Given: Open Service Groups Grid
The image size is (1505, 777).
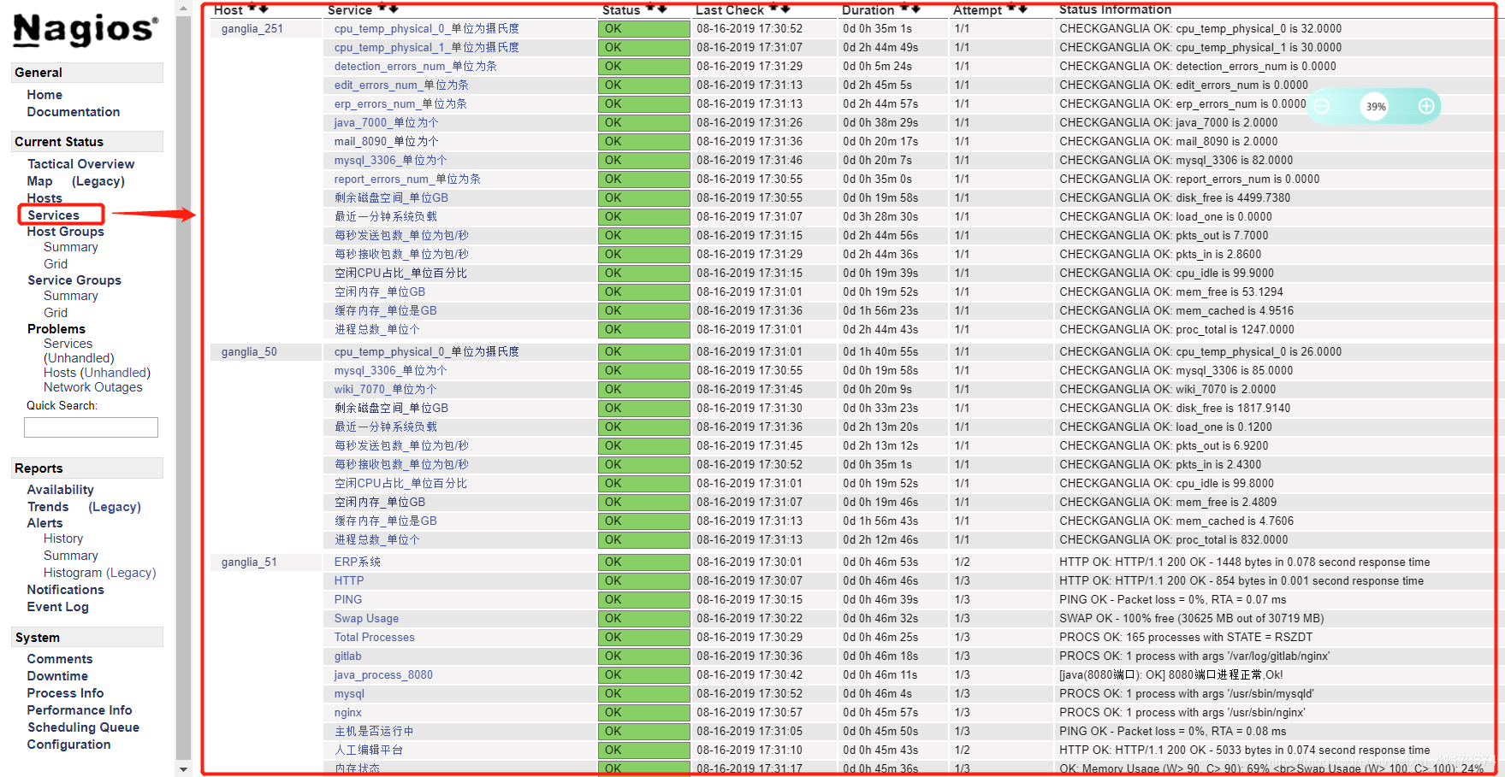Looking at the screenshot, I should point(56,313).
